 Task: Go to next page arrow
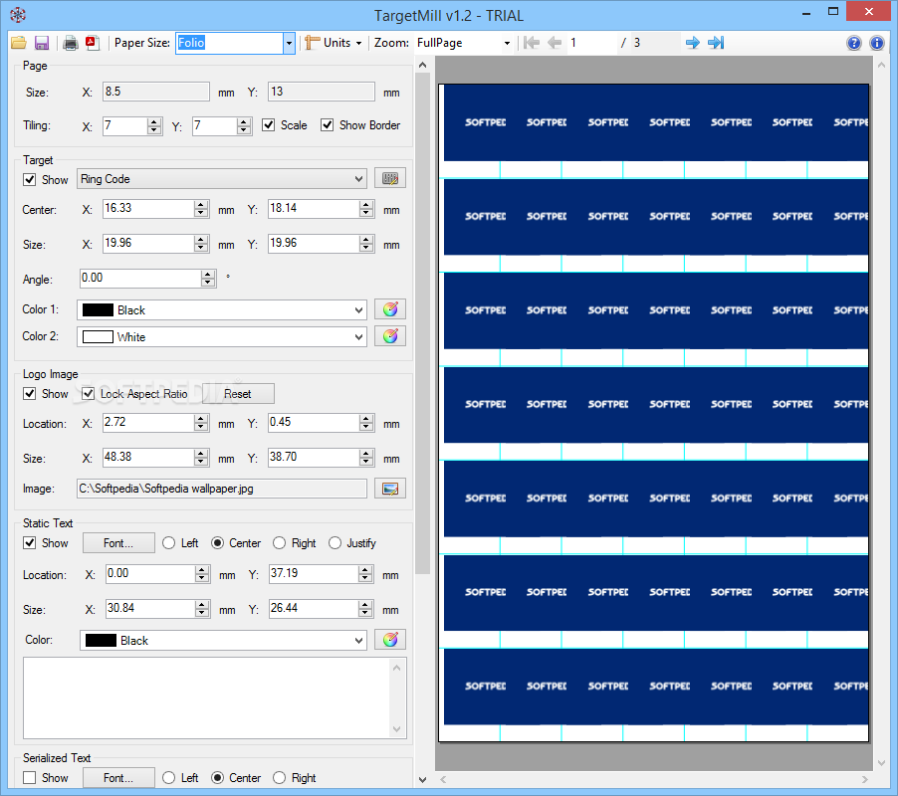pos(692,43)
